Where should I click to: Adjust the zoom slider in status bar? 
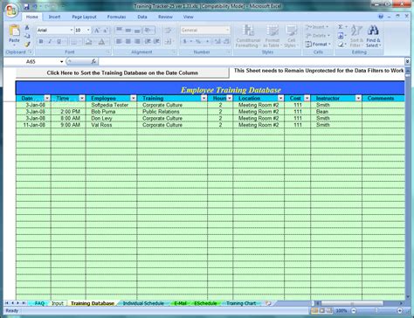pyautogui.click(x=376, y=311)
